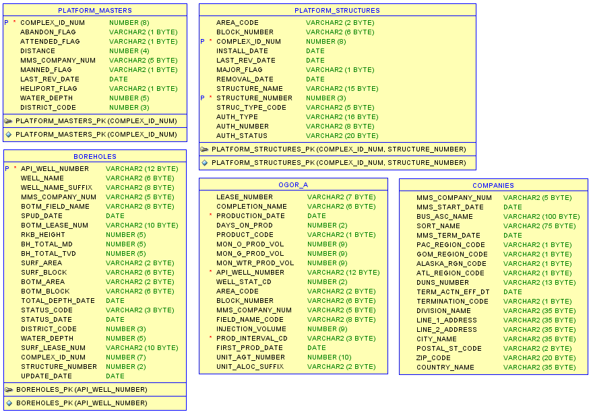Click the MAJOR_FLAG column name
This screenshot has height=412, width=591.
tap(239, 69)
